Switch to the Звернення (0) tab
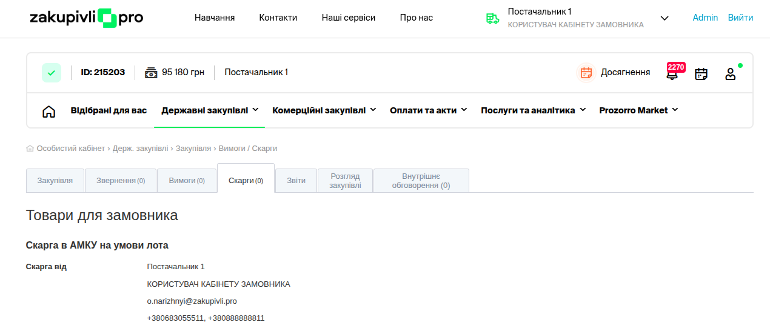 click(121, 181)
